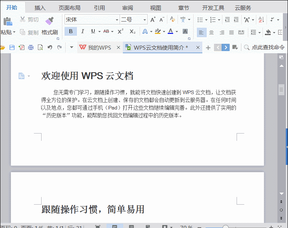Viewport: 288px width, 228px height.
Task: Click the Cut (剪切) scissors button
Action: click(29, 19)
